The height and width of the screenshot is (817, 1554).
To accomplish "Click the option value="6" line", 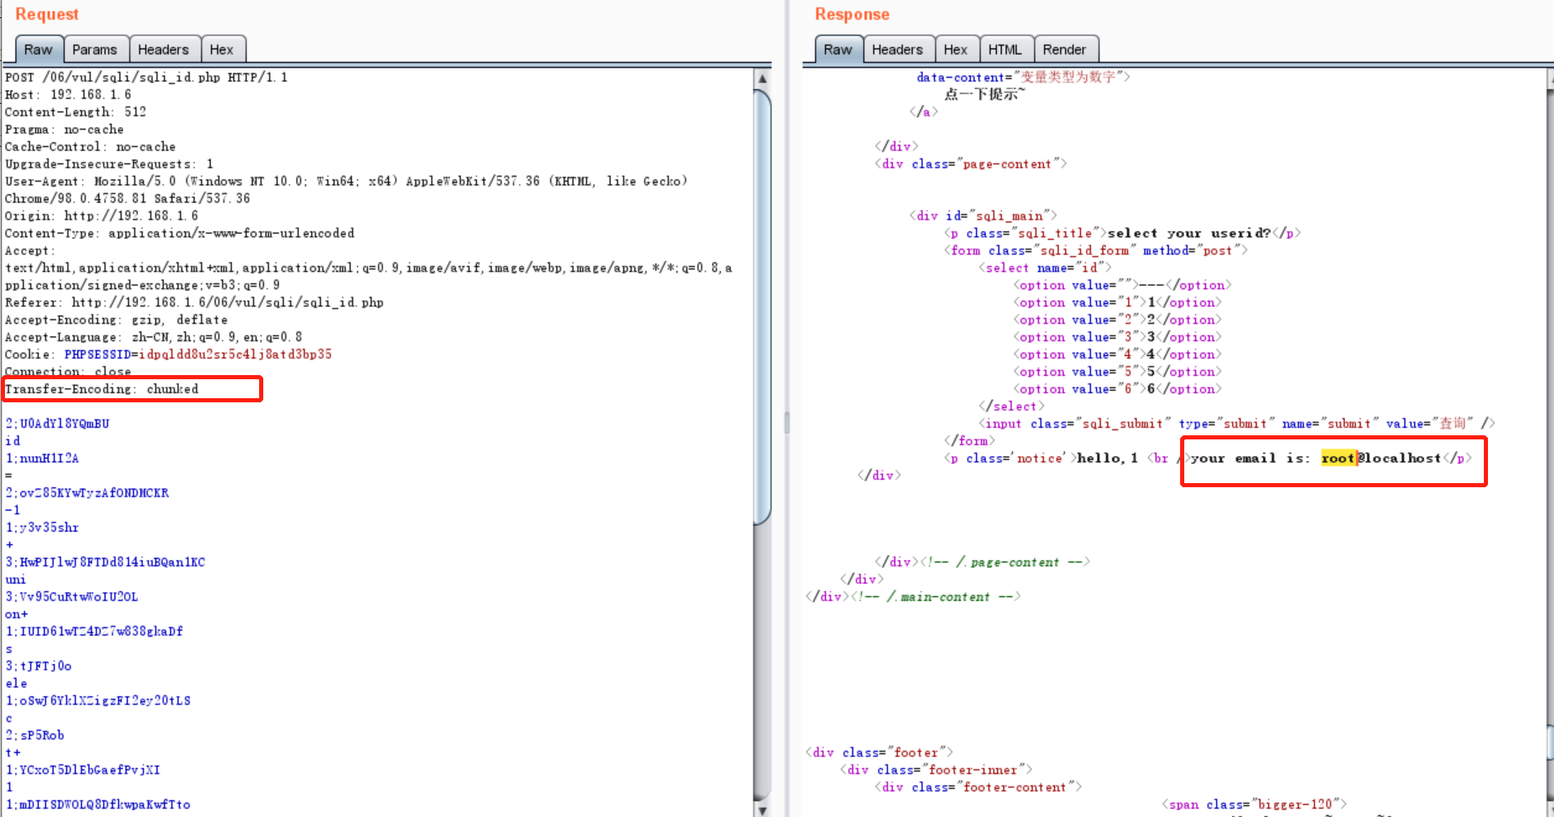I will pos(1117,389).
